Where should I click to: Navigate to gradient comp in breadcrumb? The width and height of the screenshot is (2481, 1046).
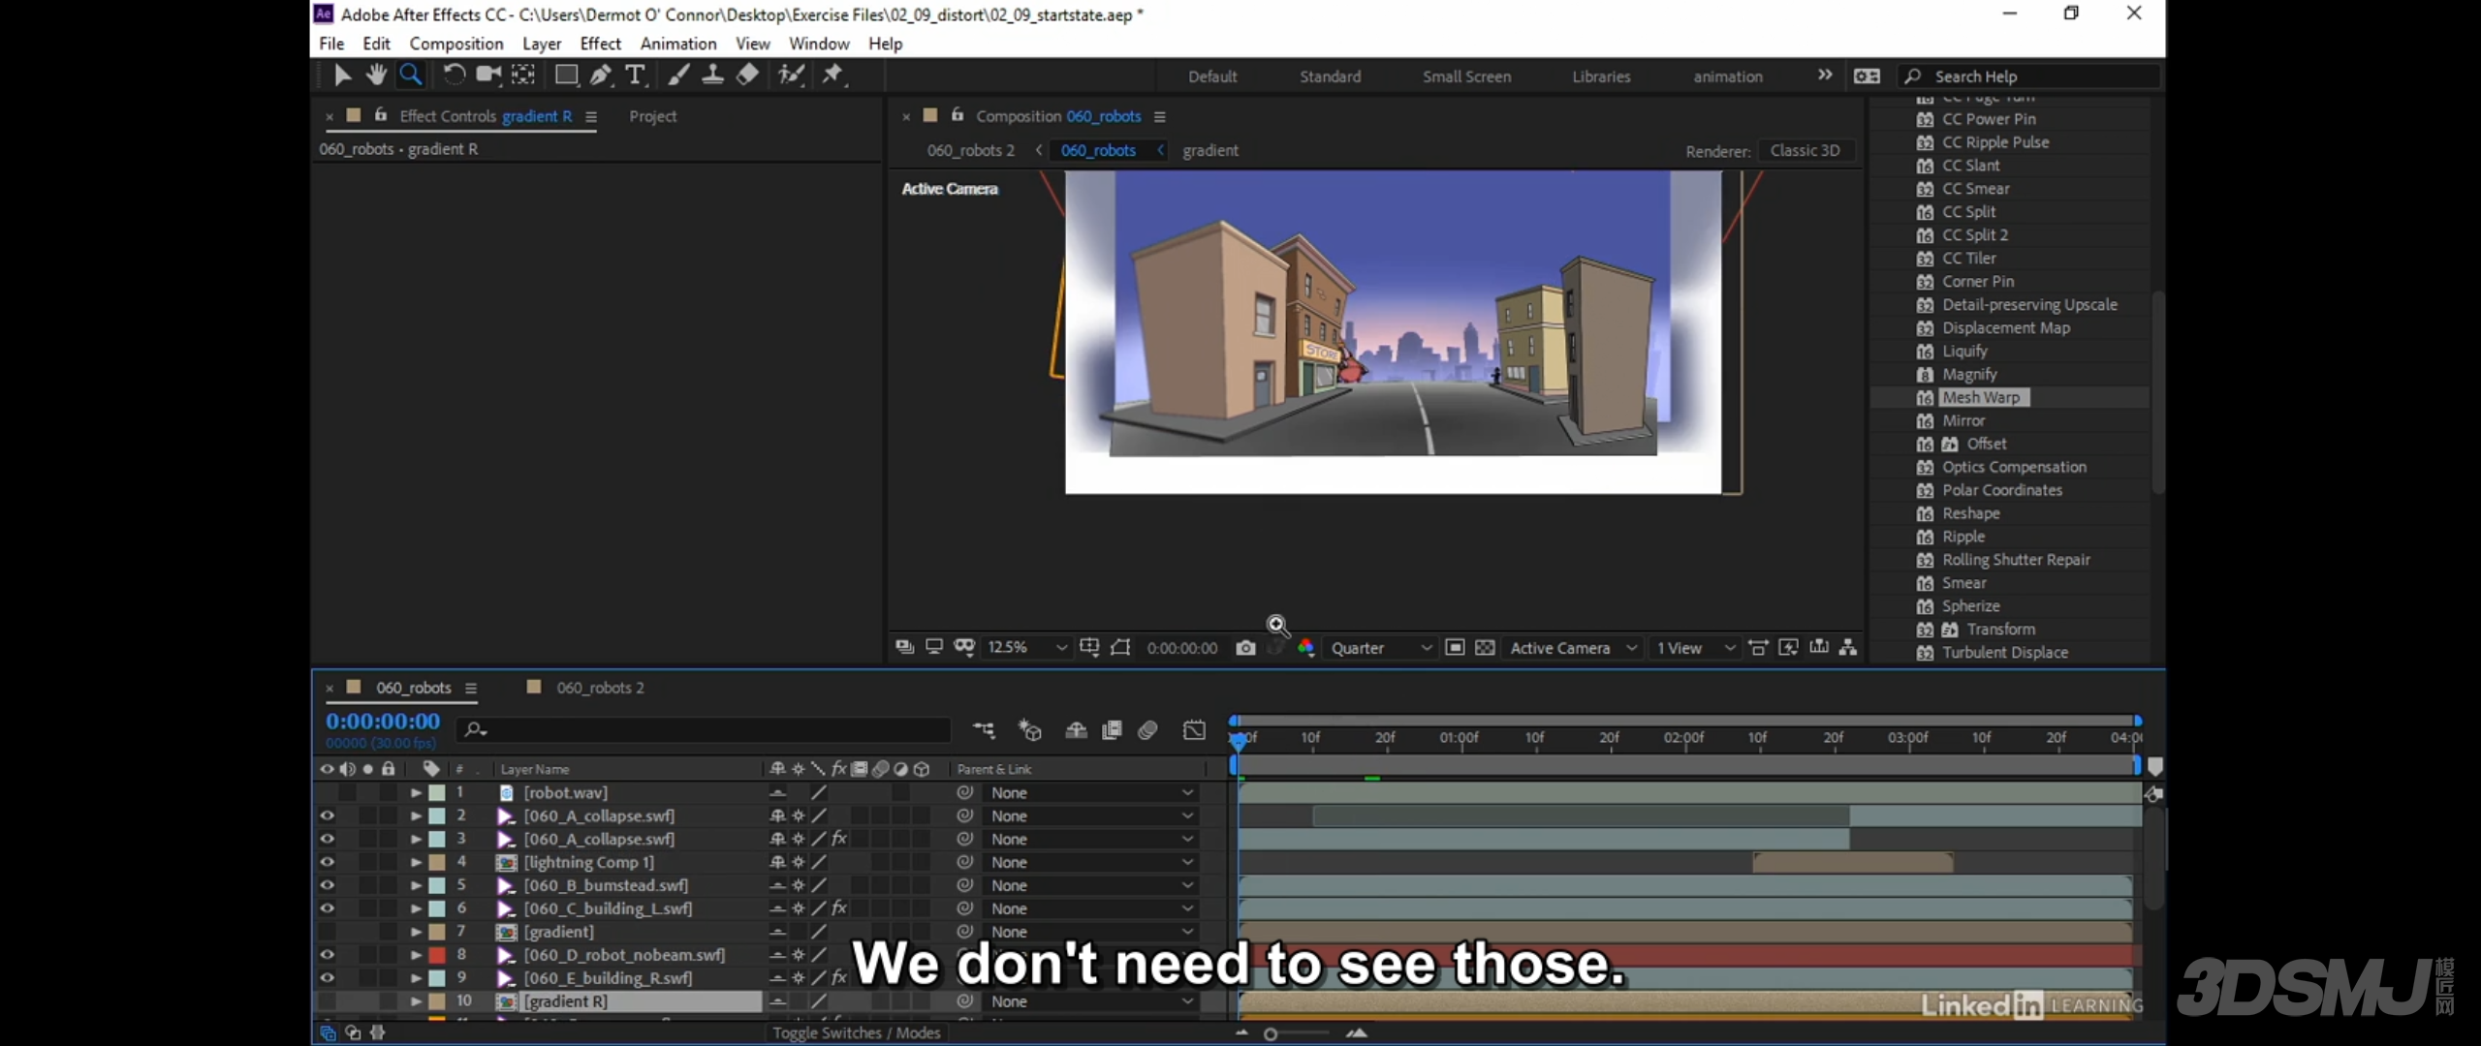pyautogui.click(x=1210, y=150)
